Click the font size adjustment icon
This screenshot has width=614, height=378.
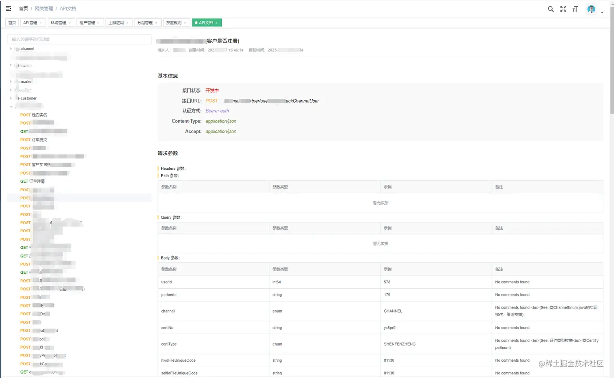575,9
